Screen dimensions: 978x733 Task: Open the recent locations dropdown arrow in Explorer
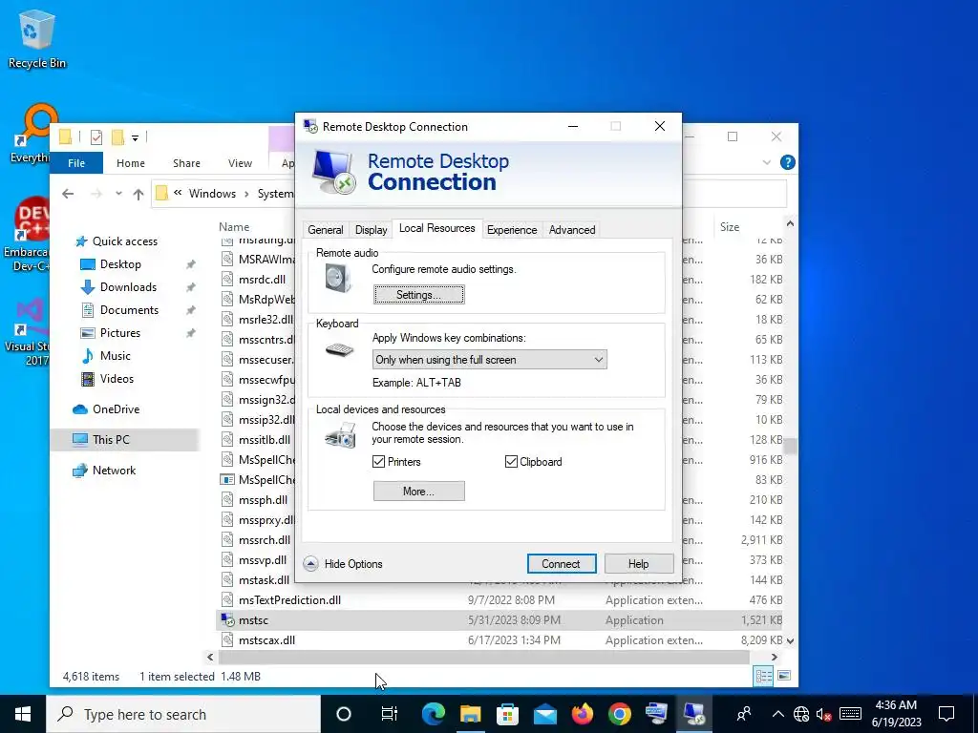coord(118,194)
